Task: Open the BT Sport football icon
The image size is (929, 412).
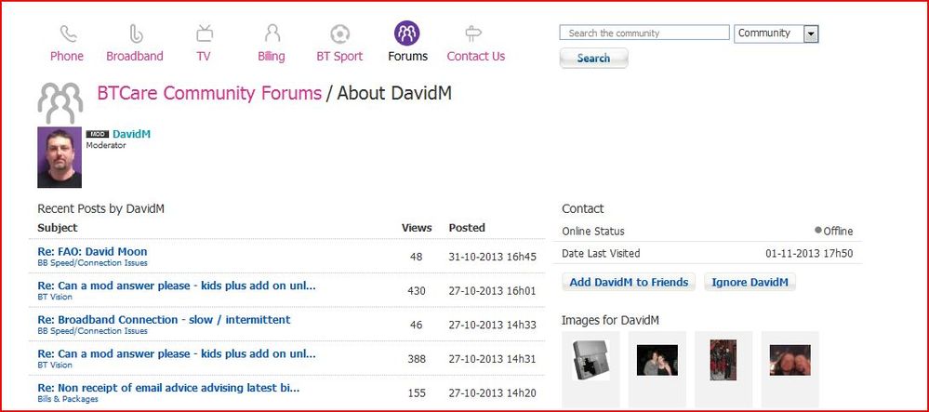Action: 340,33
